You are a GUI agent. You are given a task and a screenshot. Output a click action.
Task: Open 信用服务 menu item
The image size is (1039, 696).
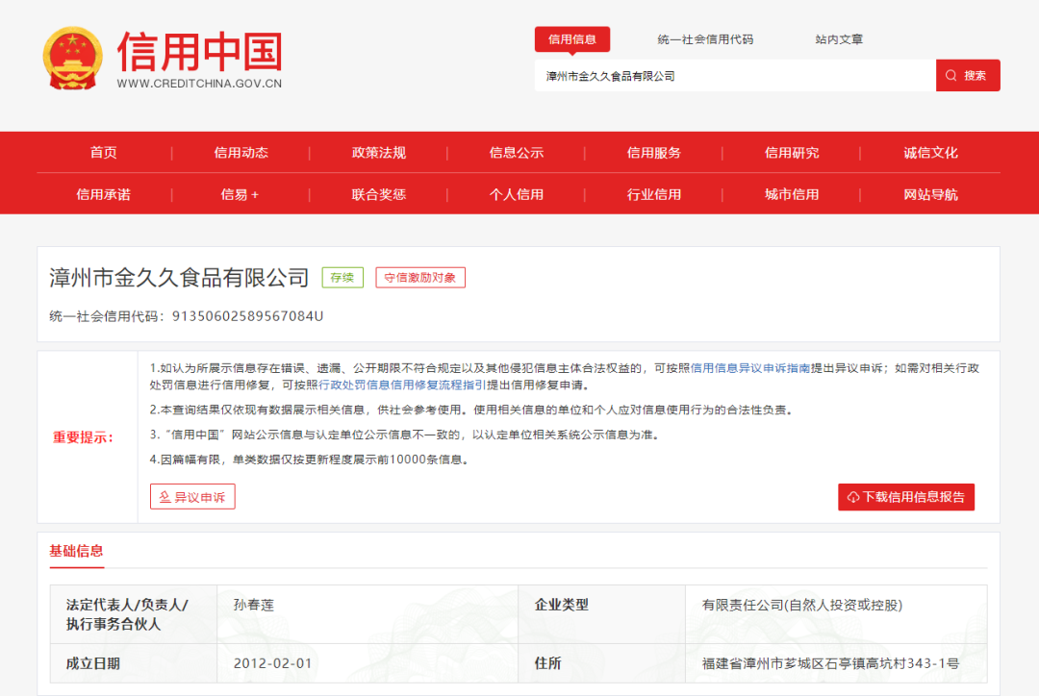[654, 152]
